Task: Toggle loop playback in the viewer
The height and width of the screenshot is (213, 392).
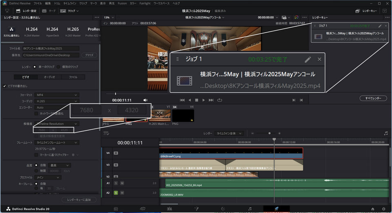Action: coord(220,100)
